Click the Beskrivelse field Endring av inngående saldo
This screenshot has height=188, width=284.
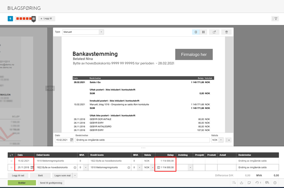(x=142, y=140)
